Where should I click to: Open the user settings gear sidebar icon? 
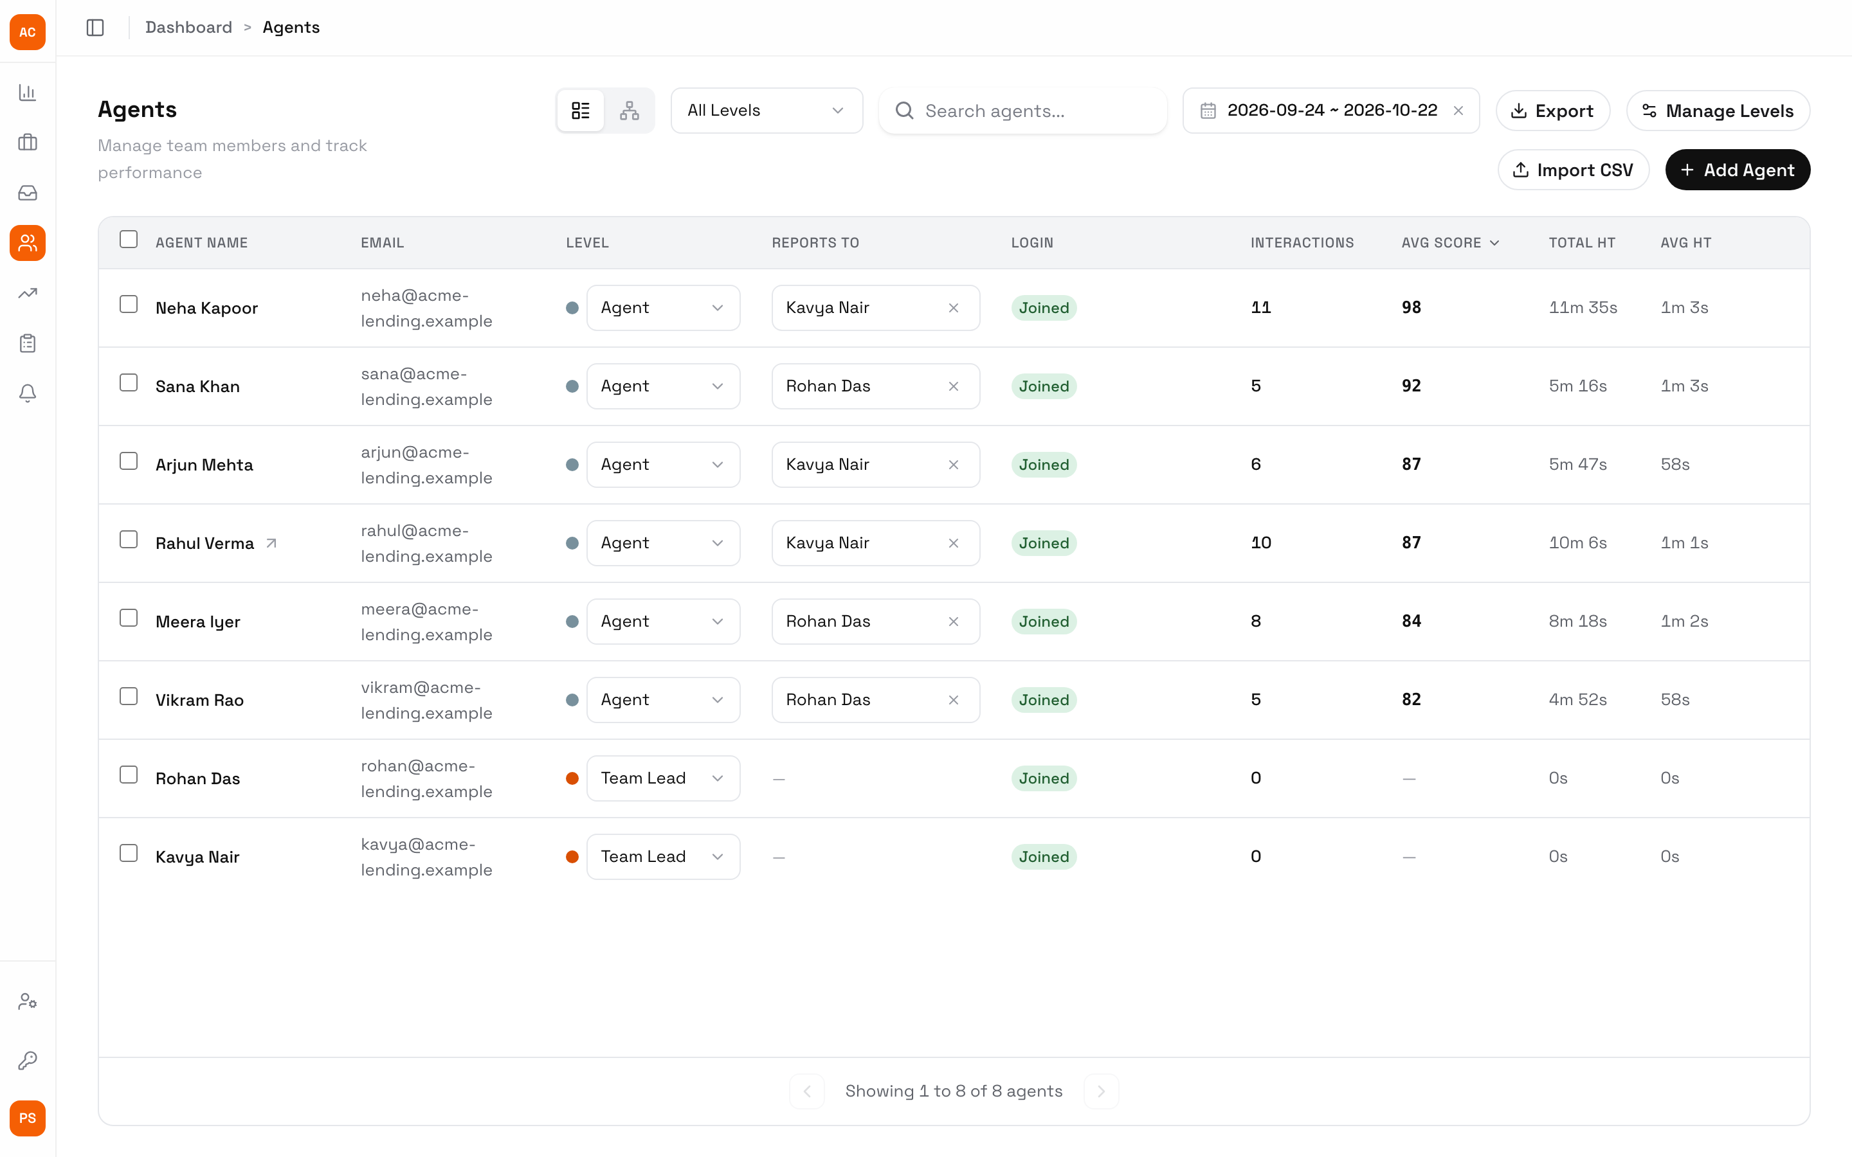click(x=28, y=1001)
